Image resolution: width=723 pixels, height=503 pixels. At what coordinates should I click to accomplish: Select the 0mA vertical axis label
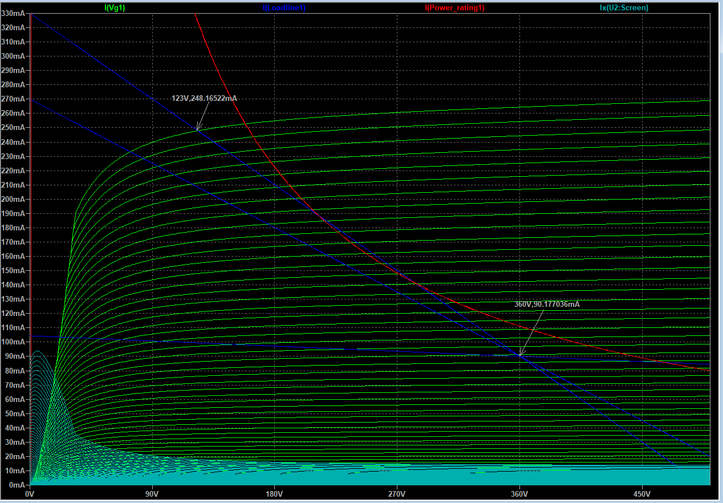17,485
